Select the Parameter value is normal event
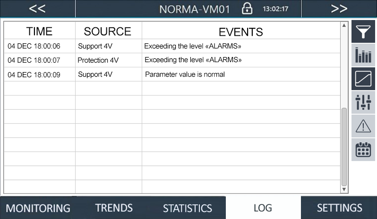377x219 pixels. (185, 74)
